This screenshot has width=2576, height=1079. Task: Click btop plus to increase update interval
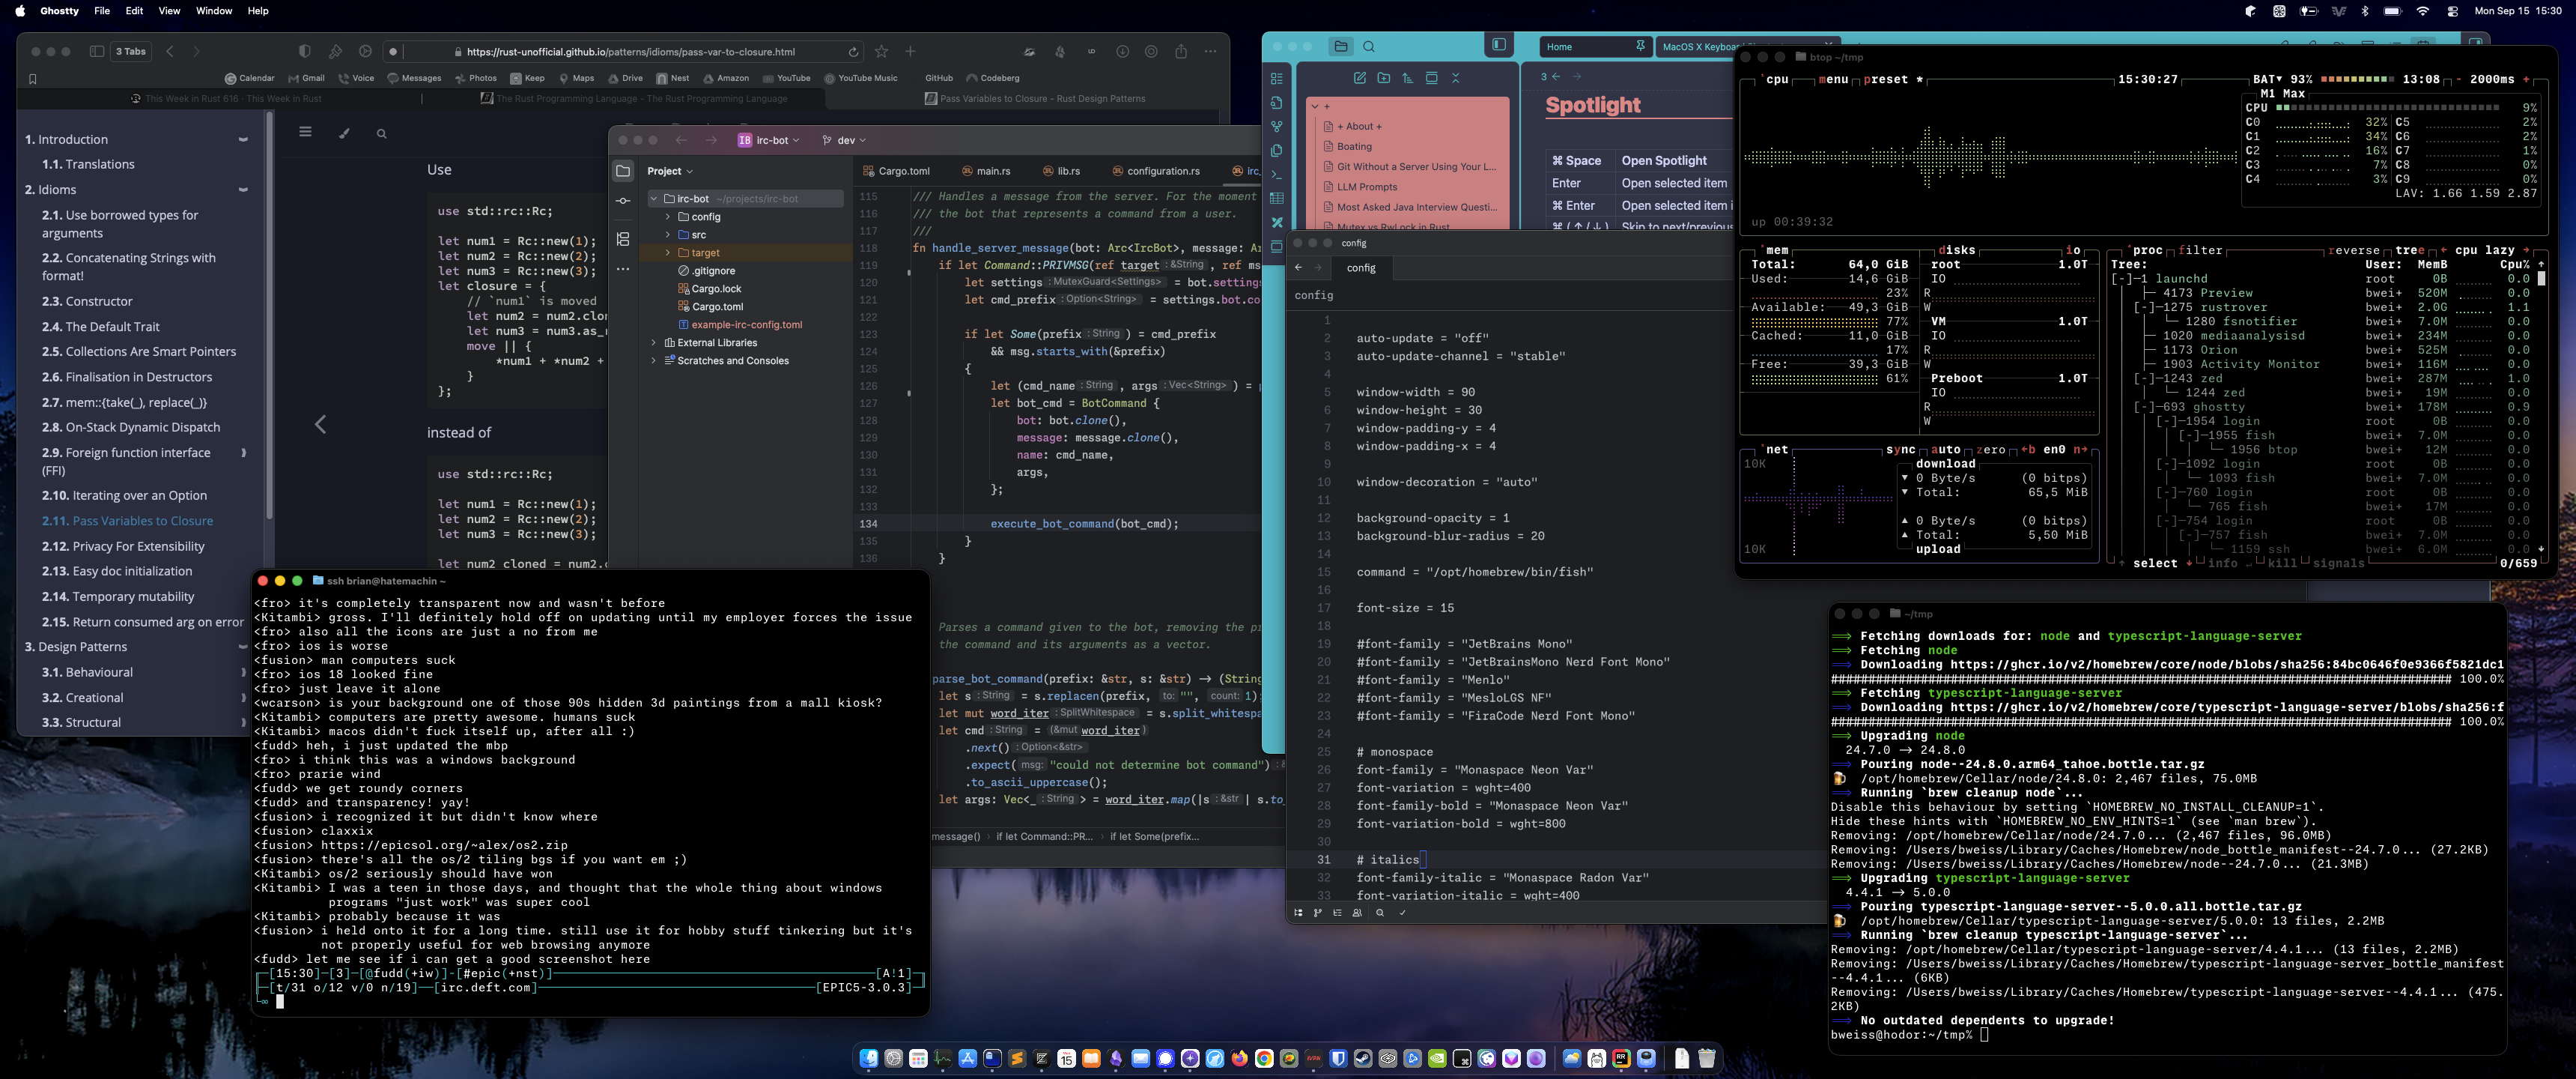pyautogui.click(x=2526, y=79)
